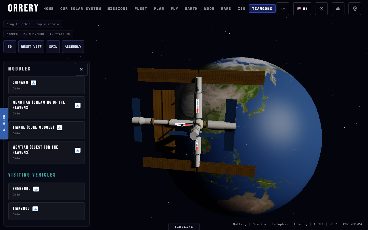This screenshot has width=368, height=230.
Task: Click the Visiting Vehicles heading
Action: 32,175
